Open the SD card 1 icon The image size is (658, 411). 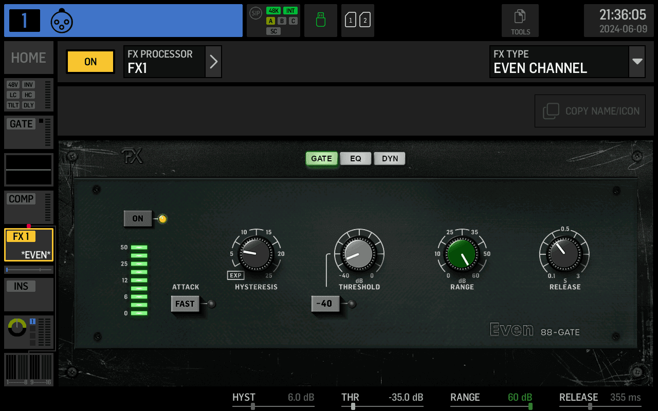350,21
